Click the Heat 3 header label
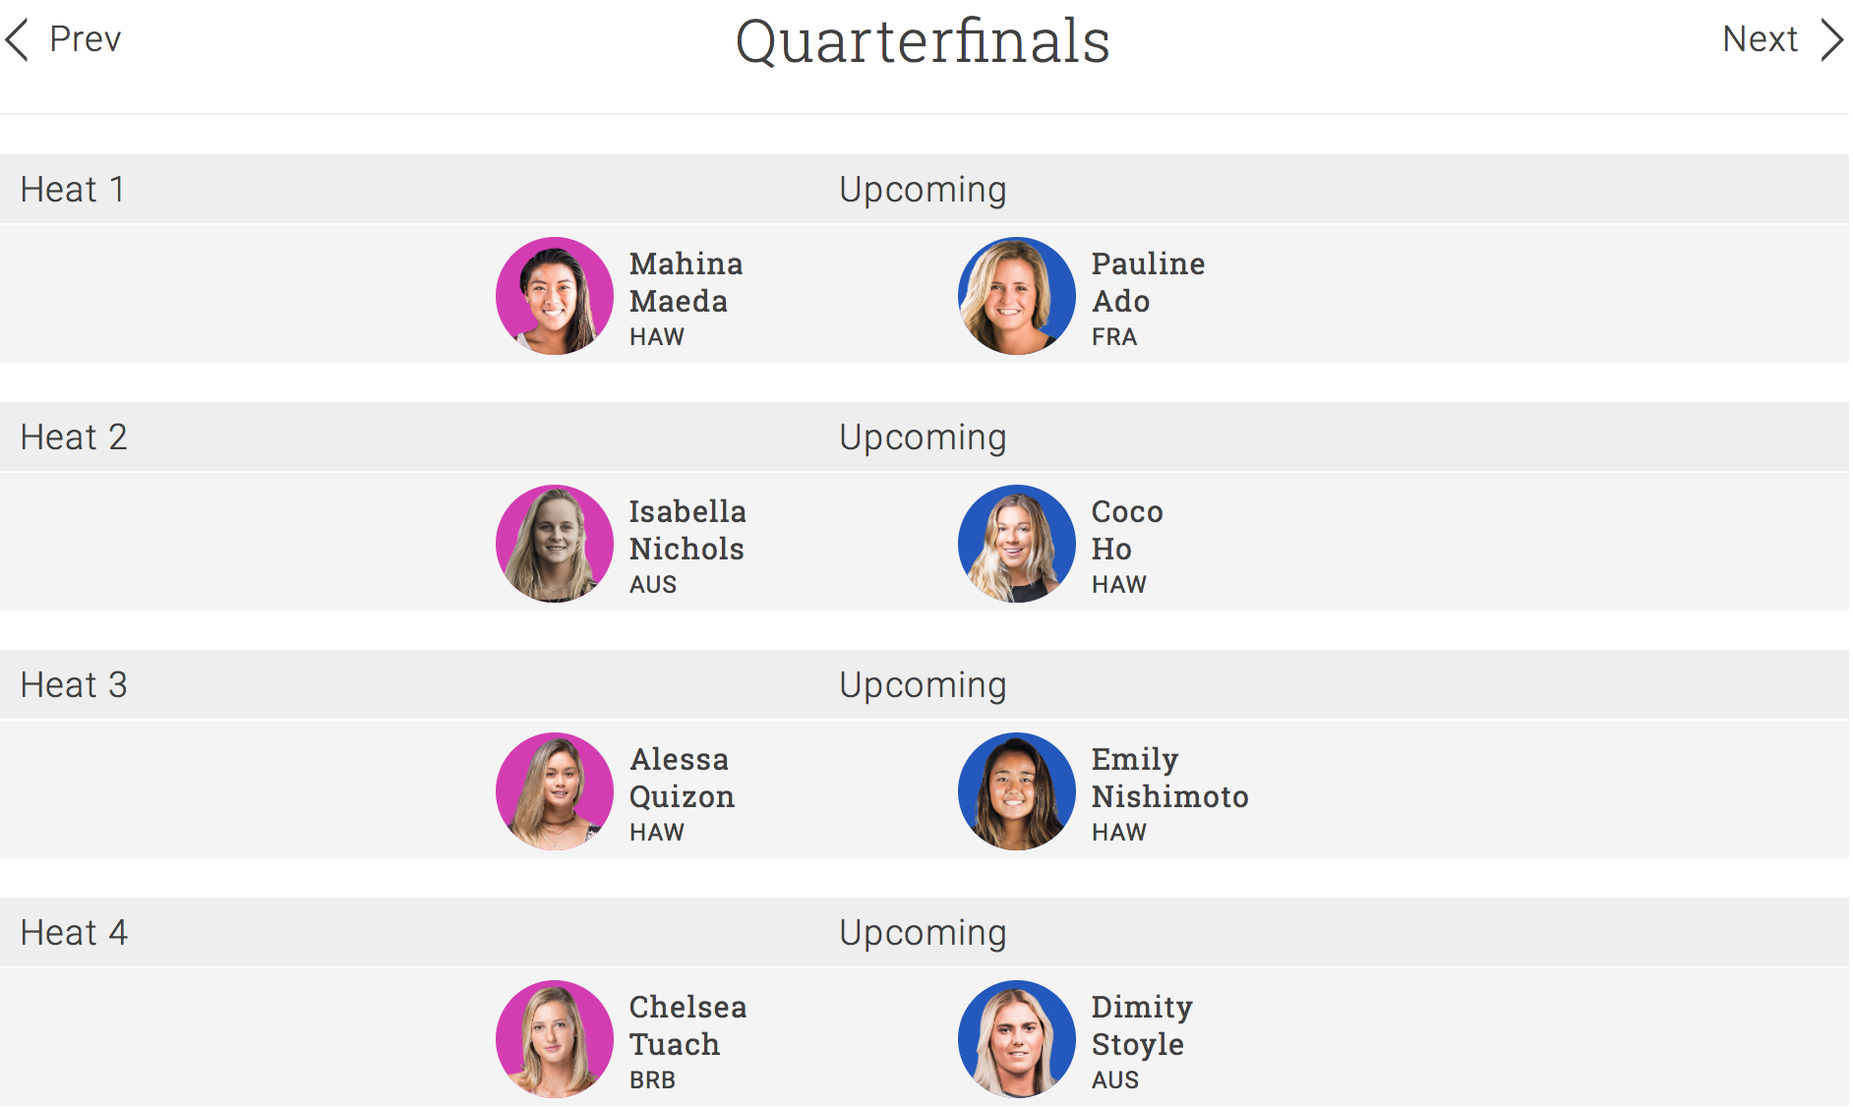 click(74, 684)
